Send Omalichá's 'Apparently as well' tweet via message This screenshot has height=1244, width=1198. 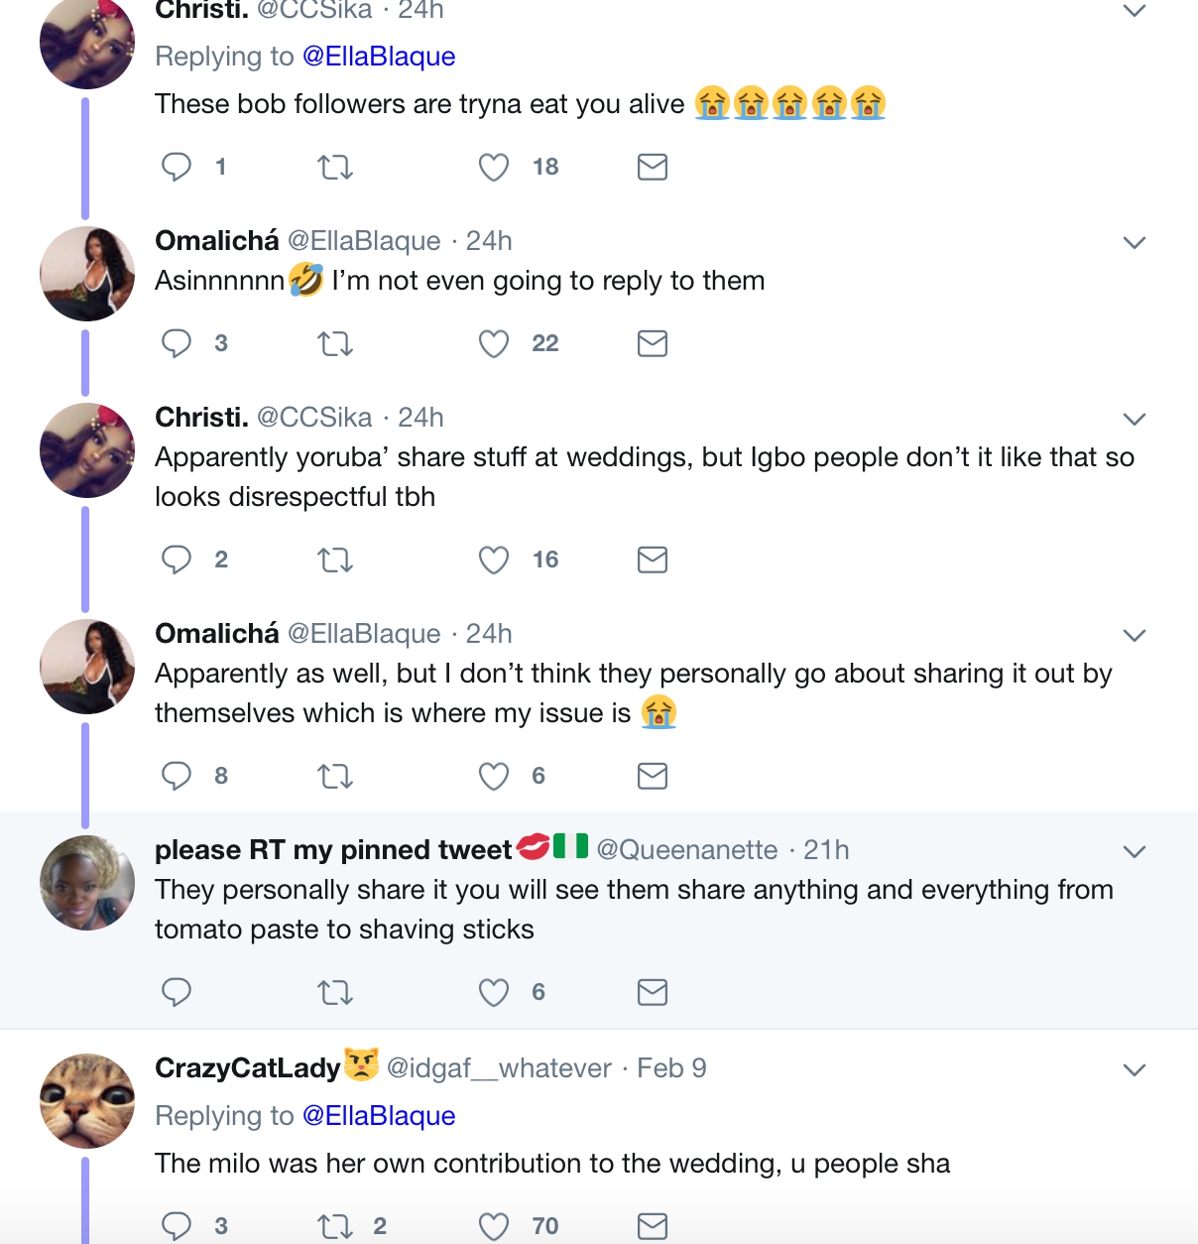click(x=652, y=776)
